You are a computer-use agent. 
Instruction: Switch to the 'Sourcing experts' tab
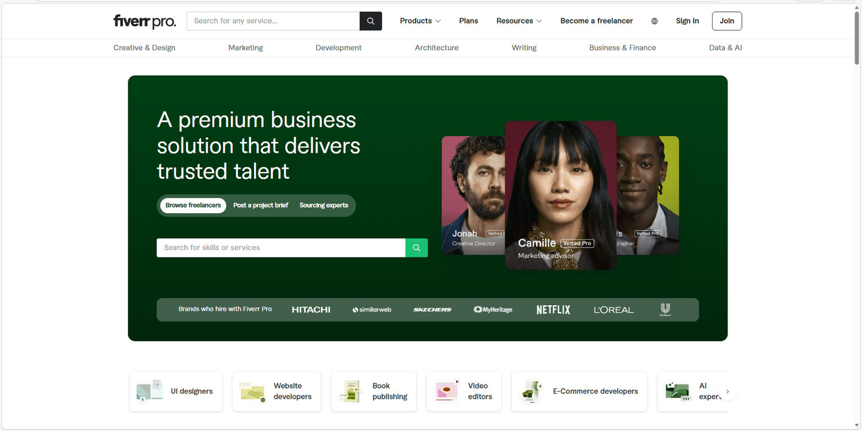[324, 206]
